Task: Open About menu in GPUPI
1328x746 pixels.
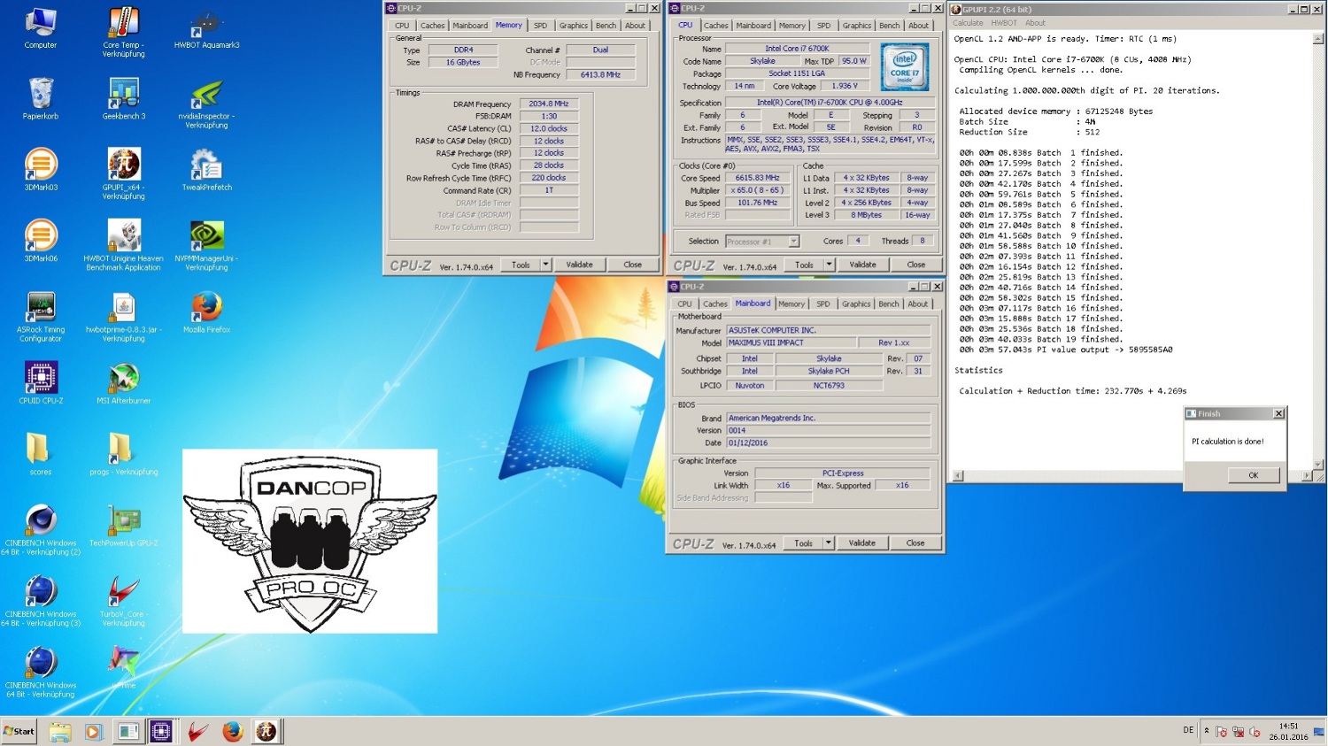Action: (x=1035, y=23)
